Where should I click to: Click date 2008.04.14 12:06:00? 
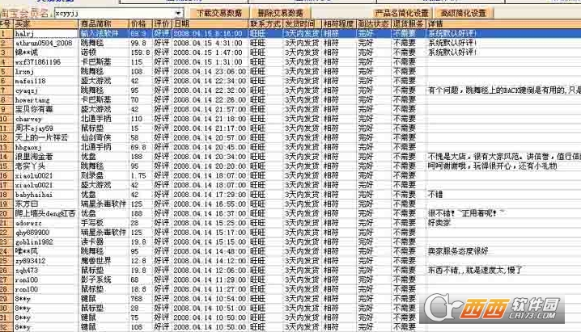[x=210, y=271]
